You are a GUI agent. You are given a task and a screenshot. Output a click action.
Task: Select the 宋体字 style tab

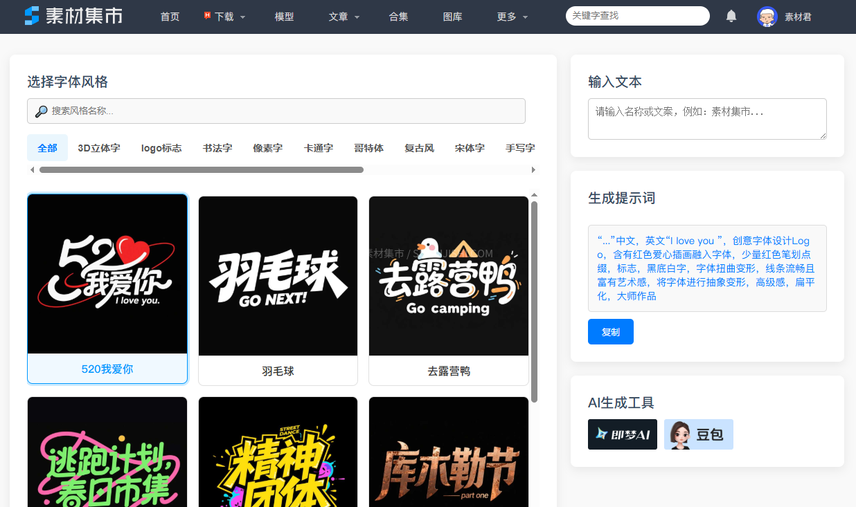470,148
